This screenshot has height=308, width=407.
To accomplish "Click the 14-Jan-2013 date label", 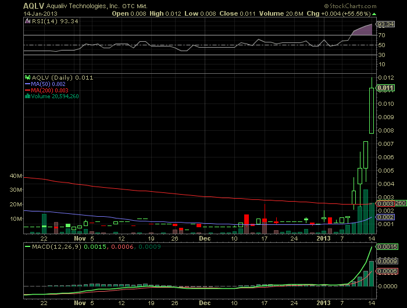I will click(40, 14).
